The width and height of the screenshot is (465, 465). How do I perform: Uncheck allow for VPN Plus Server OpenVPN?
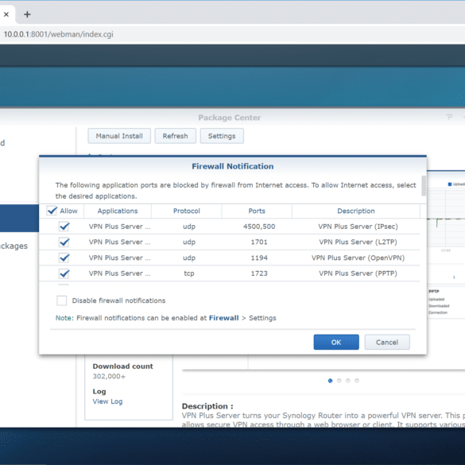click(64, 258)
